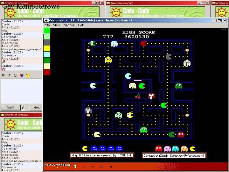Toggle italic formatting in the Gadu-Gadu chat
229x172 pixels.
pos(9,75)
